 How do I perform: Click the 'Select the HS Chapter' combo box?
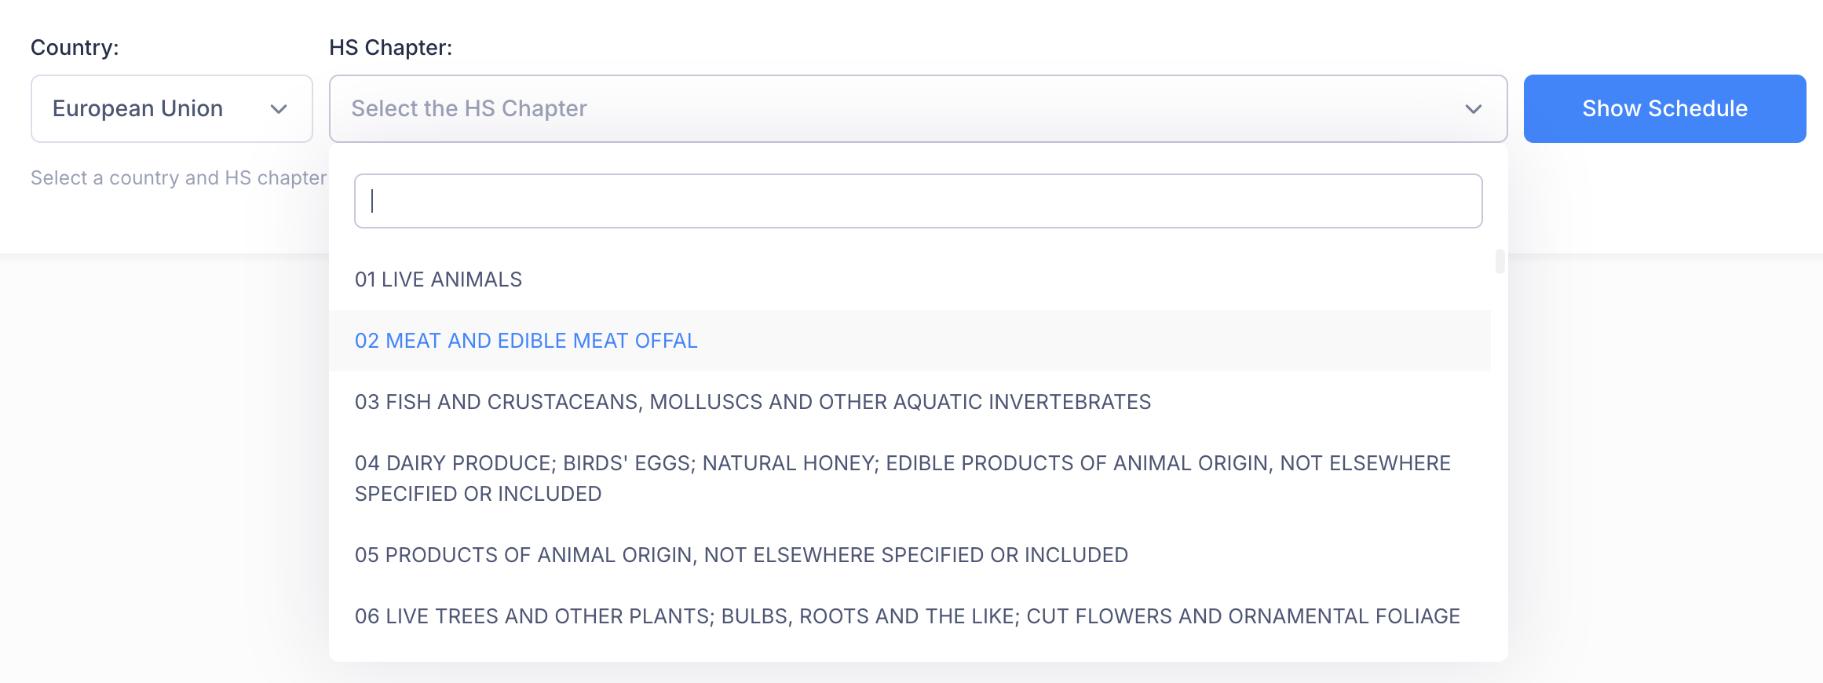pos(903,108)
